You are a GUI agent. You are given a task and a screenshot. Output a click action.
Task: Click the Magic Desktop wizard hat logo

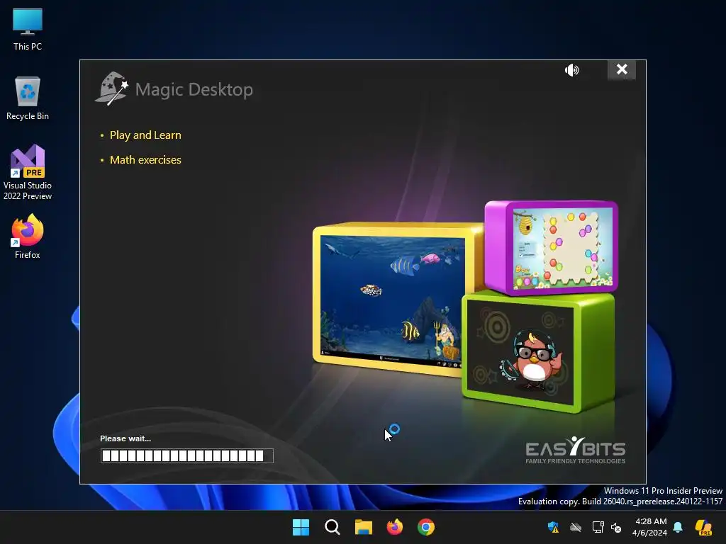point(111,89)
